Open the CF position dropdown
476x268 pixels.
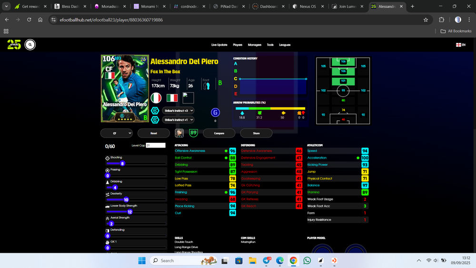[x=117, y=133]
